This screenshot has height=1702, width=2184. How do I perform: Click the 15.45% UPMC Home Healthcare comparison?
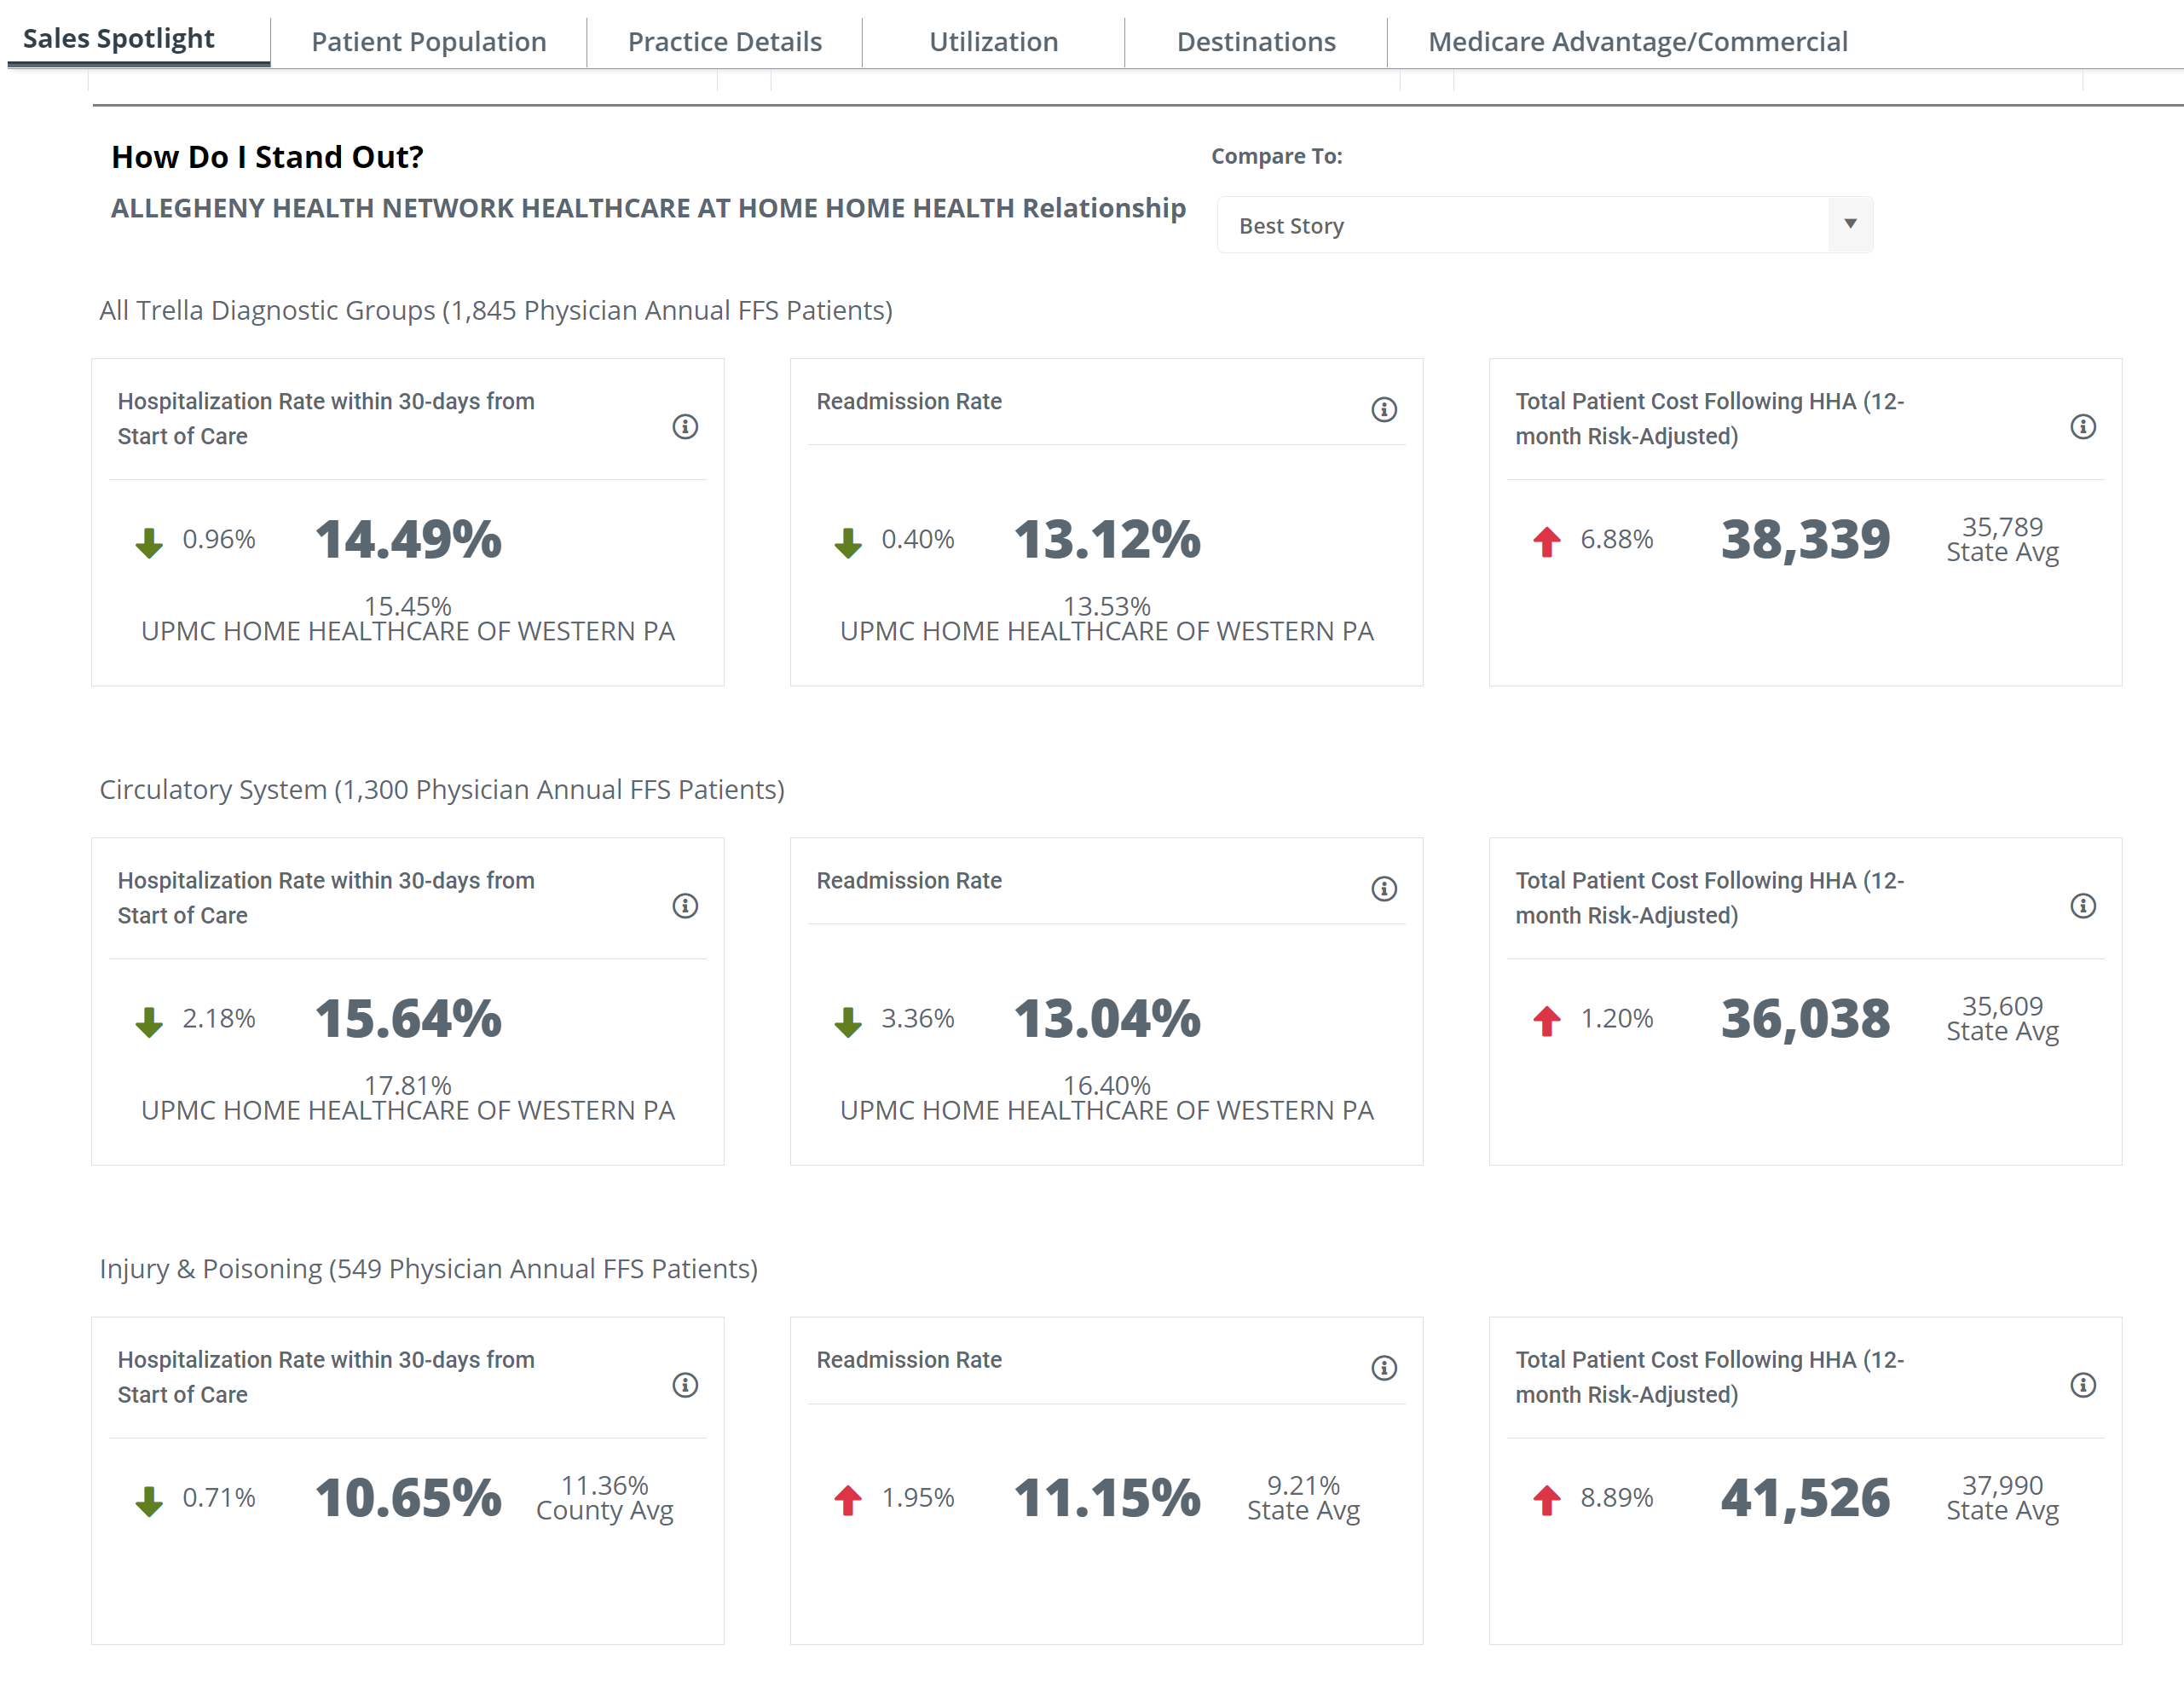click(408, 619)
